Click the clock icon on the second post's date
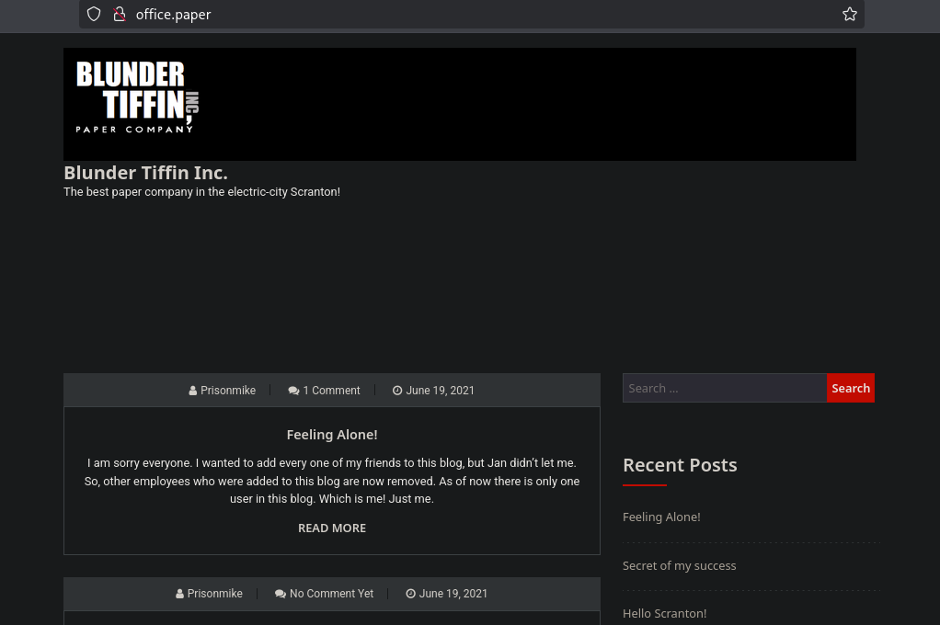The width and height of the screenshot is (940, 625). click(411, 594)
